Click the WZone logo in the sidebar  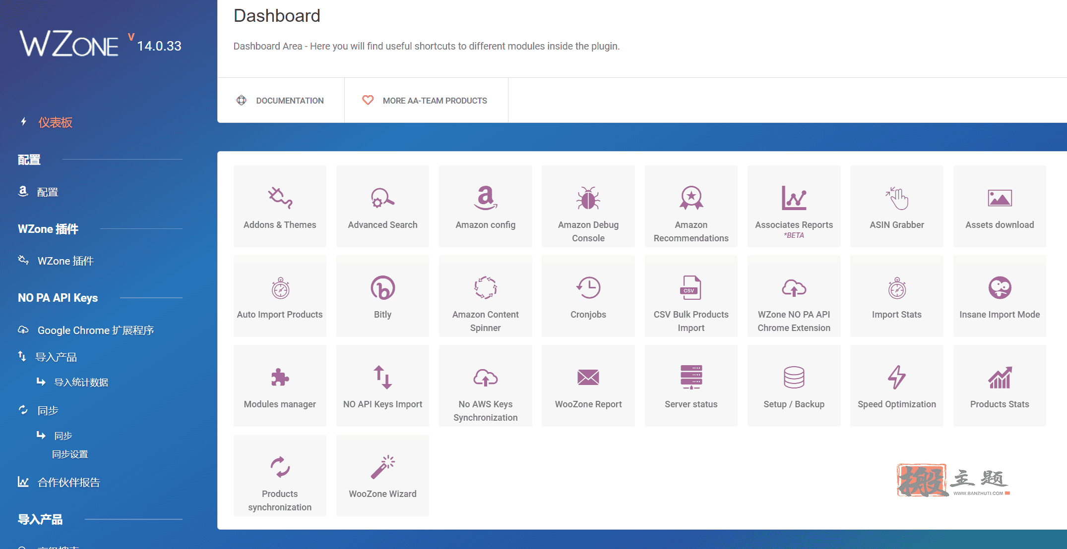tap(69, 44)
